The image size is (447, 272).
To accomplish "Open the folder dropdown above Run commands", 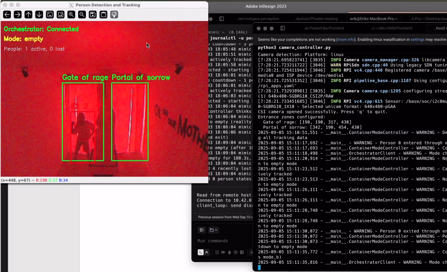I will pos(213,230).
